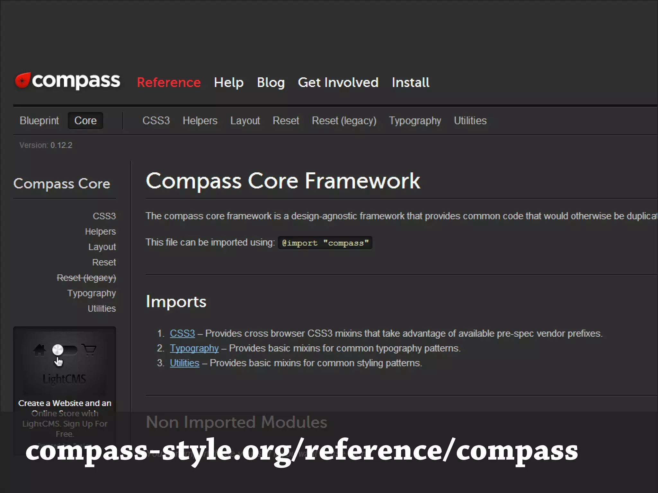Viewport: 658px width, 493px height.
Task: Open Utilities in the top subnavigation
Action: point(470,121)
